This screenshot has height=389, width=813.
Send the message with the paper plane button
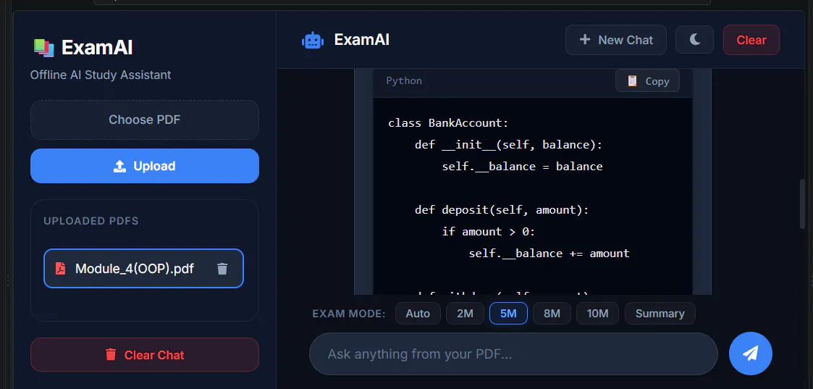tap(750, 354)
